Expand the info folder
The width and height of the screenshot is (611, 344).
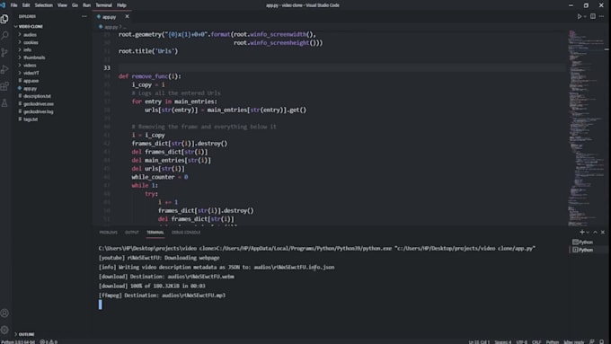click(x=27, y=50)
